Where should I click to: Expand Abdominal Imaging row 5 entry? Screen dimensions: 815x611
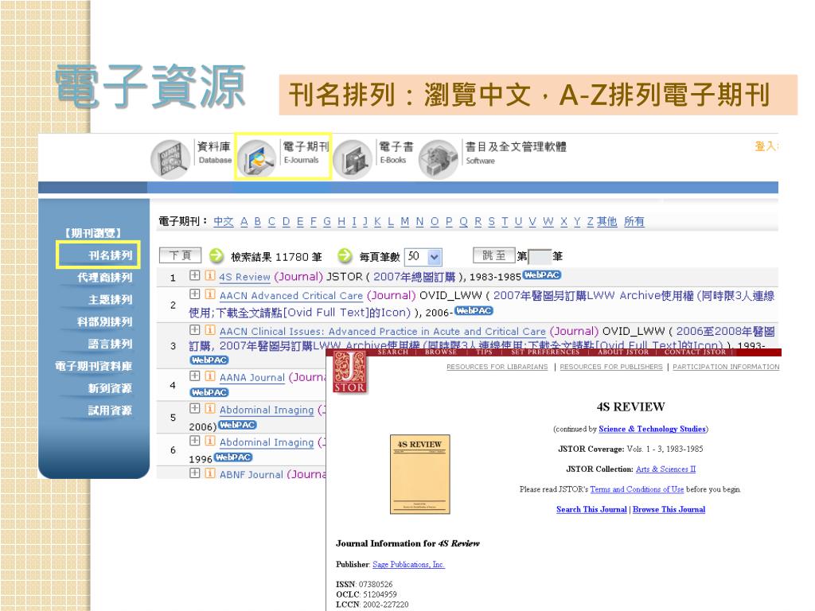[x=194, y=408]
